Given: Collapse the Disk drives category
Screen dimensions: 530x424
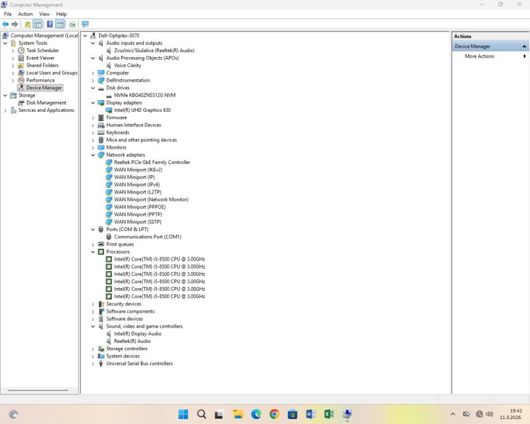Looking at the screenshot, I should tap(93, 88).
